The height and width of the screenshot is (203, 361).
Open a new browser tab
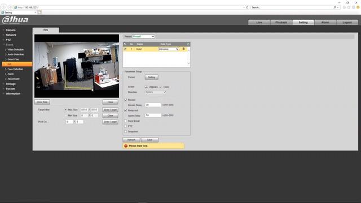(x=39, y=12)
